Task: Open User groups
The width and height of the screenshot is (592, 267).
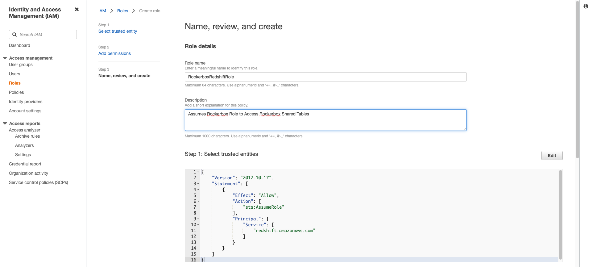Action: (21, 65)
